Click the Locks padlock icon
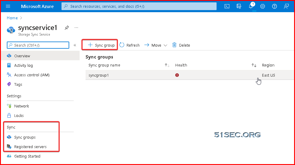This screenshot has width=295, height=165. pos(9,115)
